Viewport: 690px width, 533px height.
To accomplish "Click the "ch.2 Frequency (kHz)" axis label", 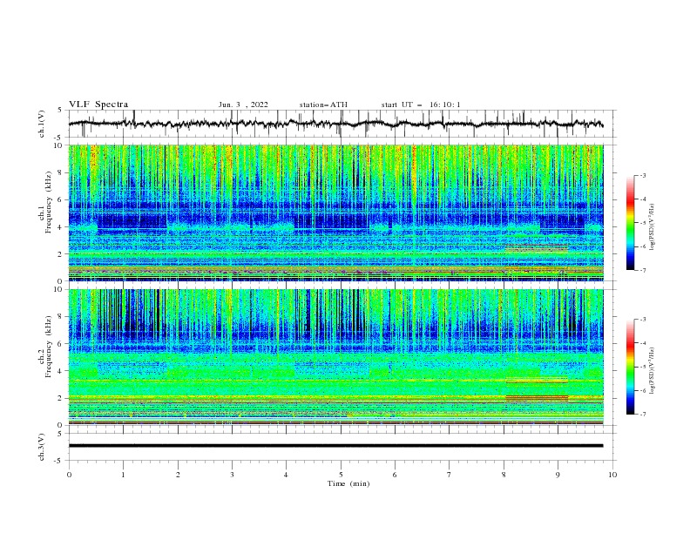I will (x=45, y=347).
